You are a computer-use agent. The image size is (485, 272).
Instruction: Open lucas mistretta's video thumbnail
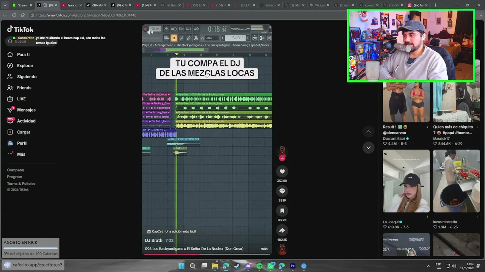pos(457,181)
